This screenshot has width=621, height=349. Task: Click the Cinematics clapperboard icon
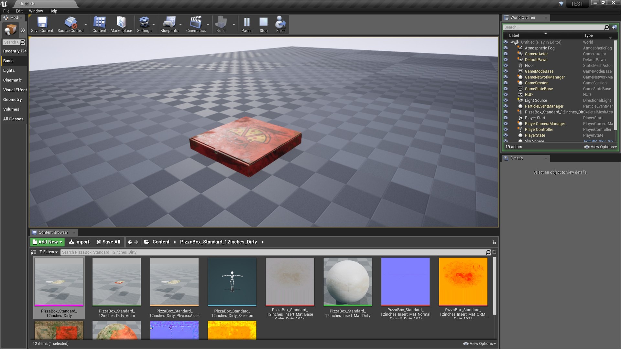point(196,23)
